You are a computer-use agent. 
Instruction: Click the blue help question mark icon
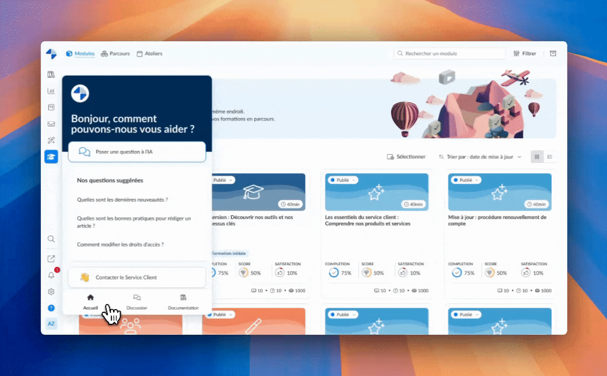[51, 308]
